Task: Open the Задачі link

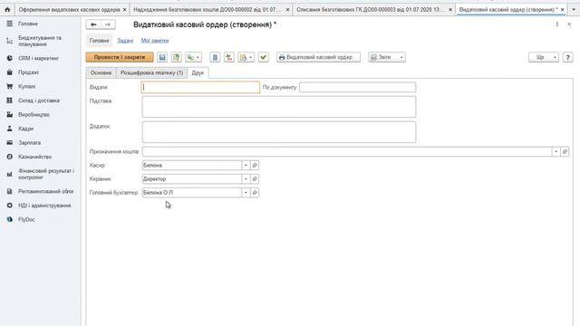Action: (125, 41)
